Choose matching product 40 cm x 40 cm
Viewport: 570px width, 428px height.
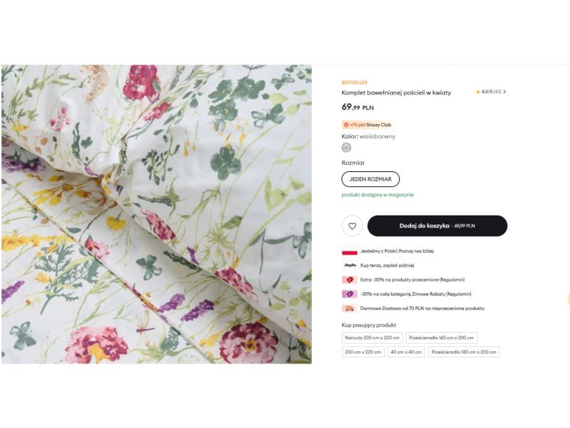[406, 351]
